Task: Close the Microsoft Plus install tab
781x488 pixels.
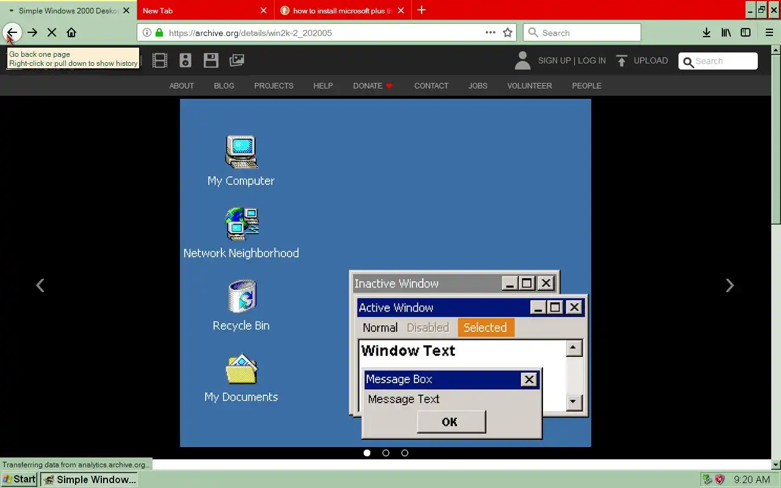Action: [401, 10]
